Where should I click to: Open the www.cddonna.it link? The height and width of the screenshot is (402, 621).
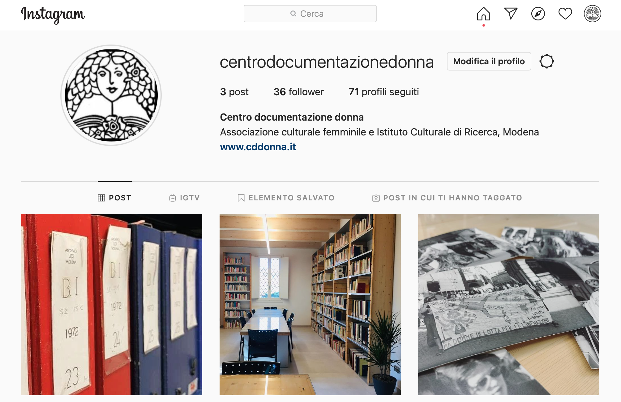point(258,147)
